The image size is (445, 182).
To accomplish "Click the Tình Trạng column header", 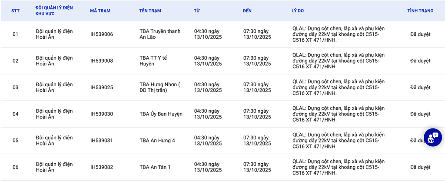I will 420,11.
